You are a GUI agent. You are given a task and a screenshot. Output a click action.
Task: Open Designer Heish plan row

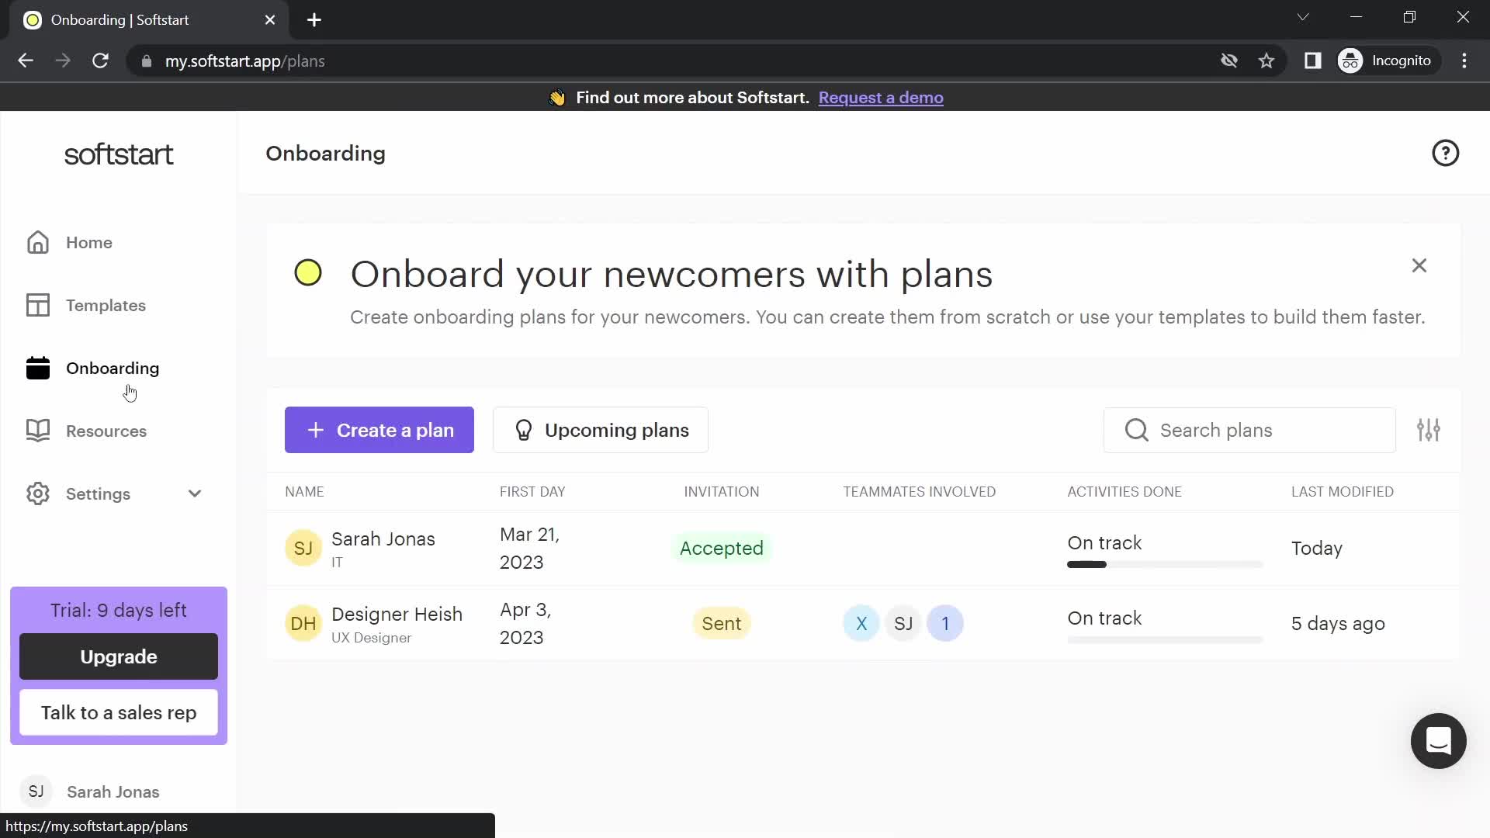863,623
